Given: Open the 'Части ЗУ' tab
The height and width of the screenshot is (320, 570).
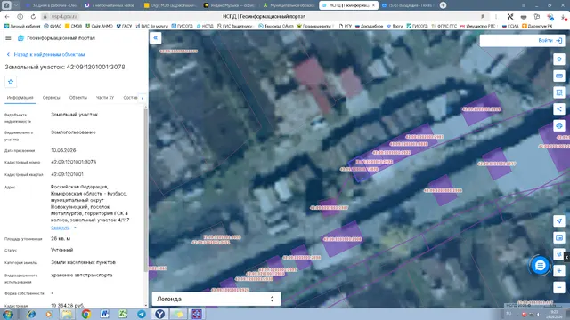Looking at the screenshot, I should (x=105, y=98).
